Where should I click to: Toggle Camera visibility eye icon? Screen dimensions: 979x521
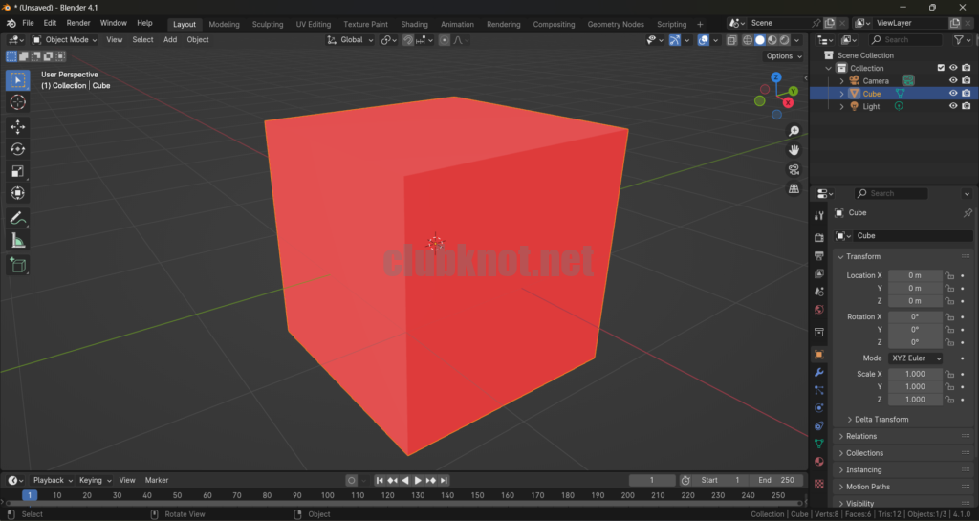coord(952,81)
